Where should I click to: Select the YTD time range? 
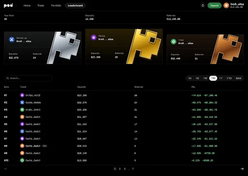coord(229,78)
